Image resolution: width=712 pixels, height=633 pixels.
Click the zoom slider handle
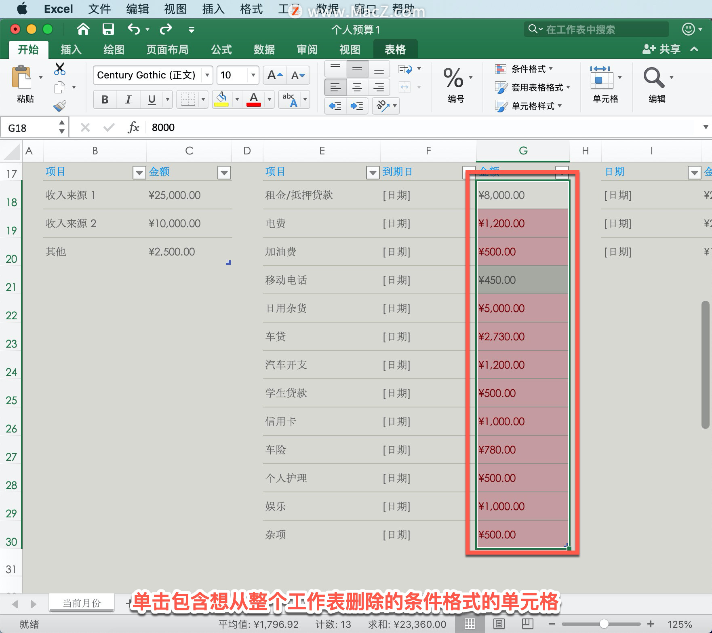[604, 624]
